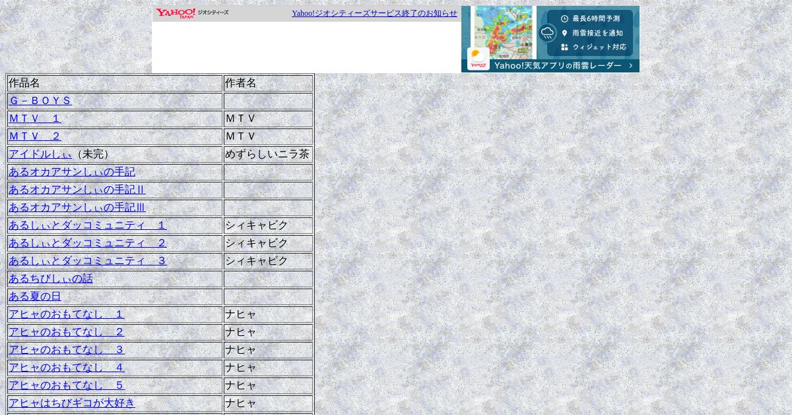Click the widget icon beside ウィジェット対応
The image size is (792, 415).
tap(564, 47)
